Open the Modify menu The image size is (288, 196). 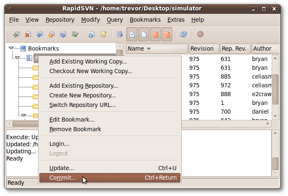coord(90,20)
